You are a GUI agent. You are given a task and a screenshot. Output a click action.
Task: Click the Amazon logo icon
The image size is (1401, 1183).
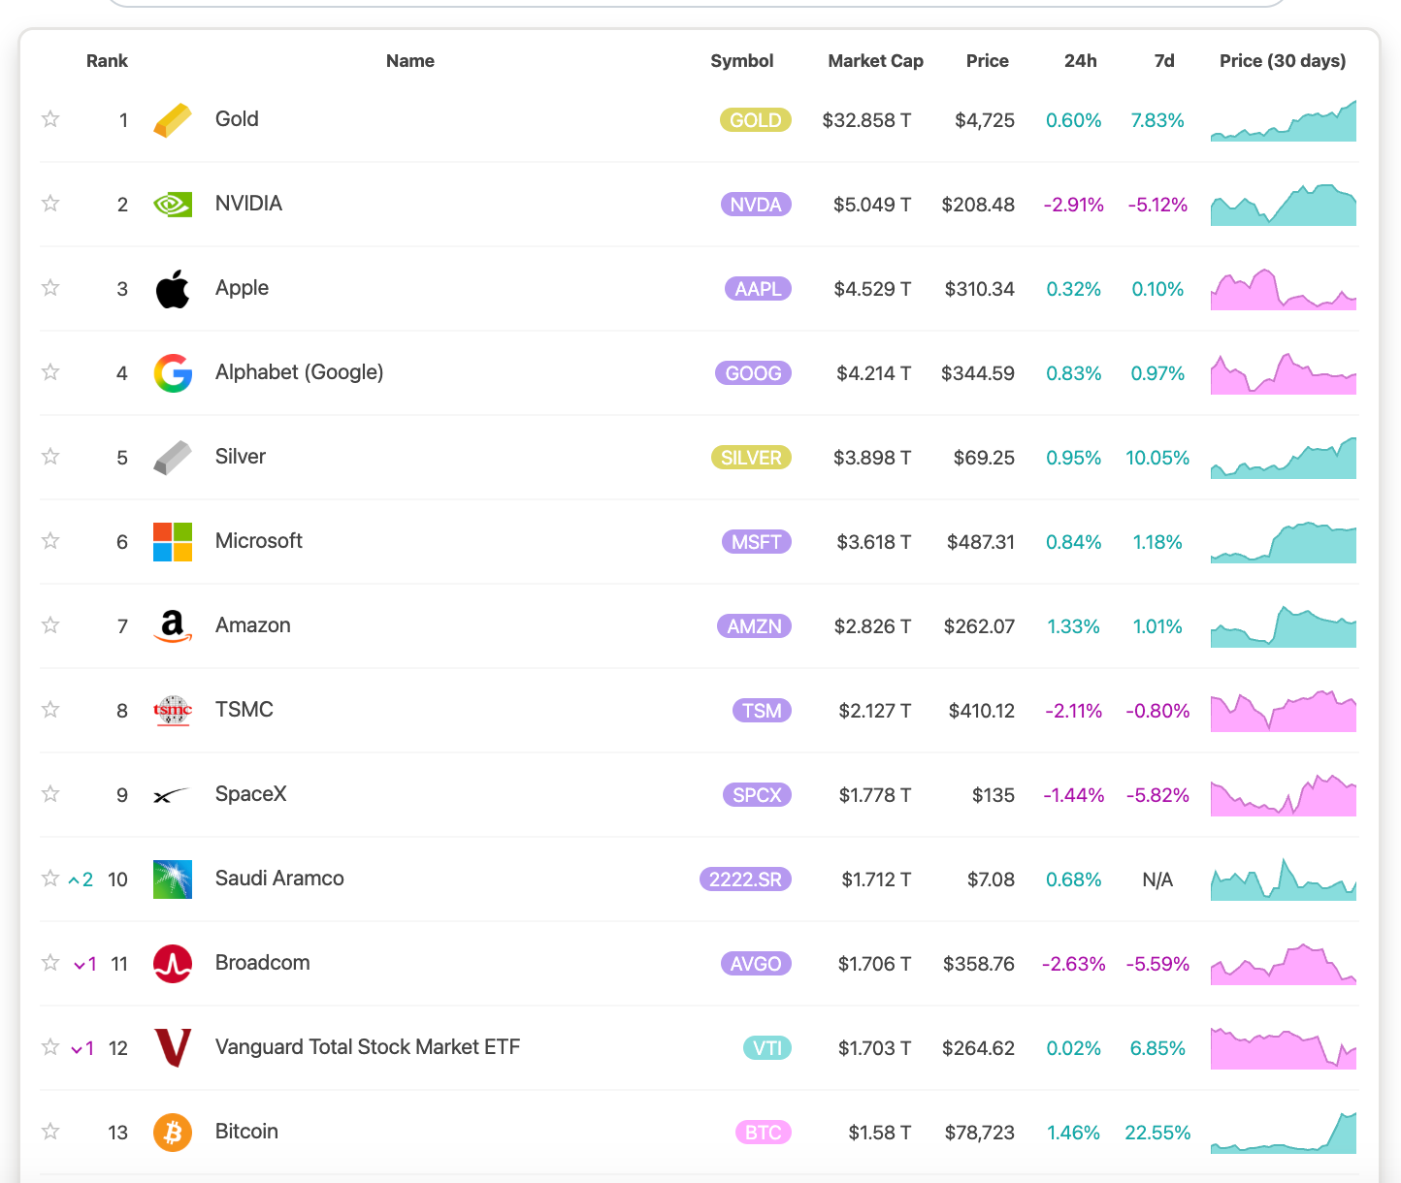(173, 626)
